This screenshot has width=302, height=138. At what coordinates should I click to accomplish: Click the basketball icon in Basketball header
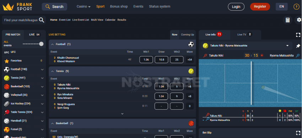(191, 123)
